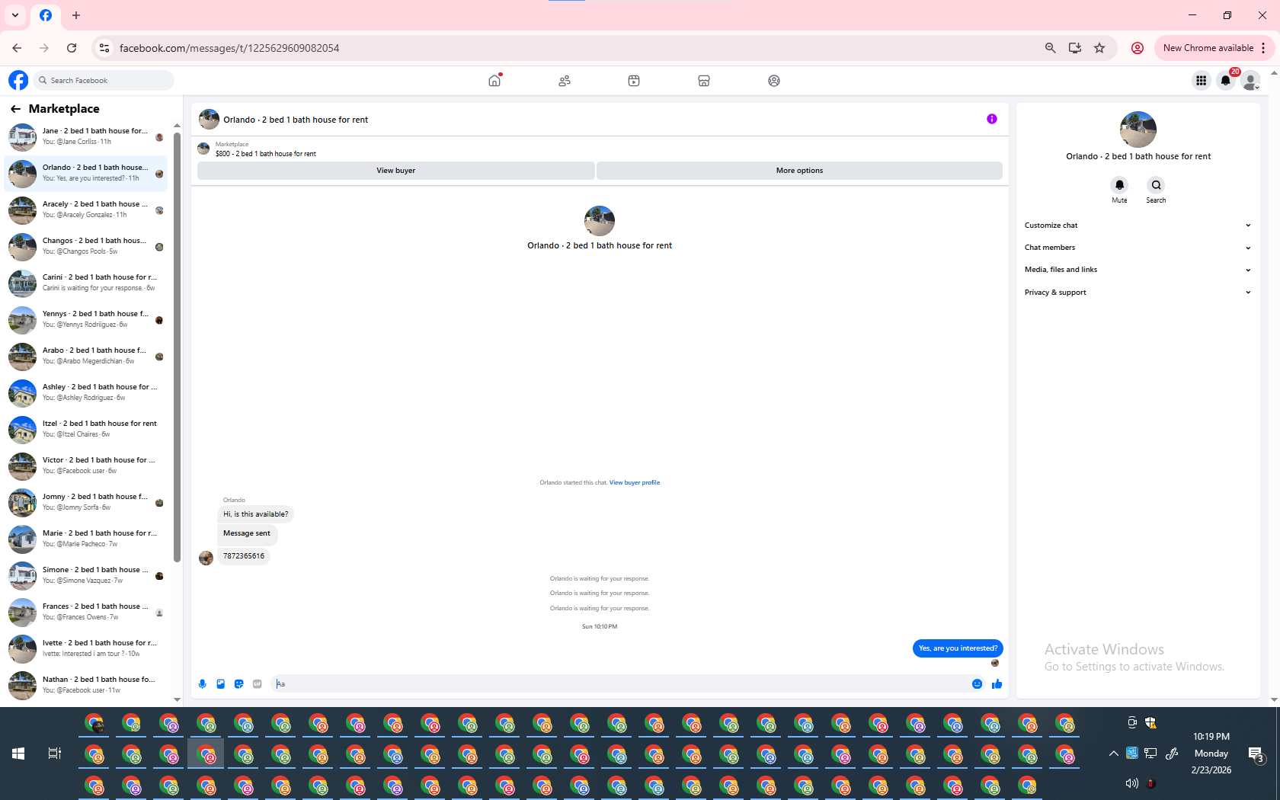Mute this chat via bell icon
Viewport: 1280px width, 800px height.
click(x=1119, y=185)
